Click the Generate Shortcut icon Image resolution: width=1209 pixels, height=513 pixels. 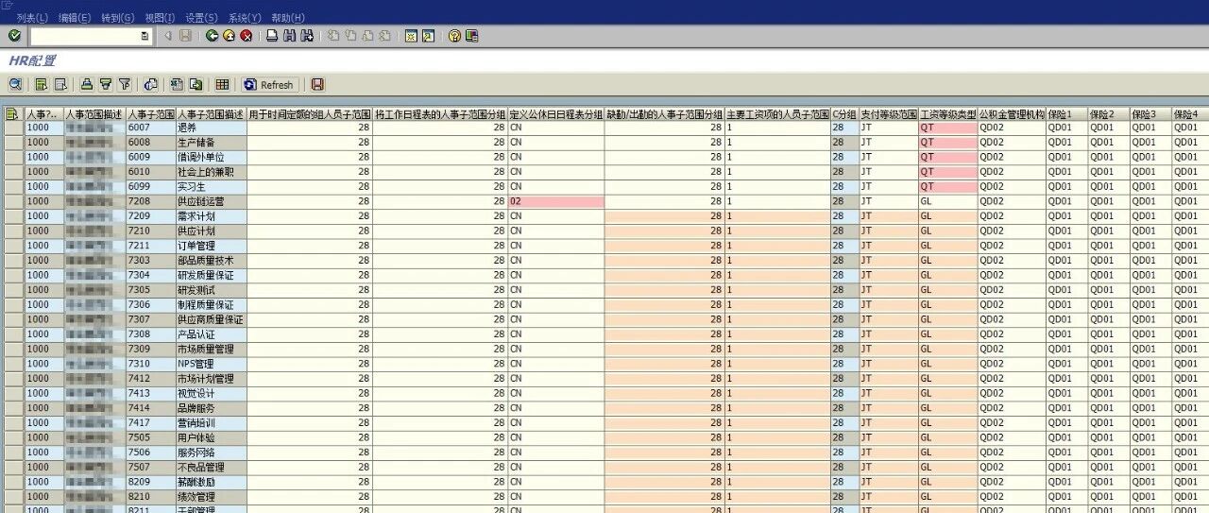click(x=428, y=36)
